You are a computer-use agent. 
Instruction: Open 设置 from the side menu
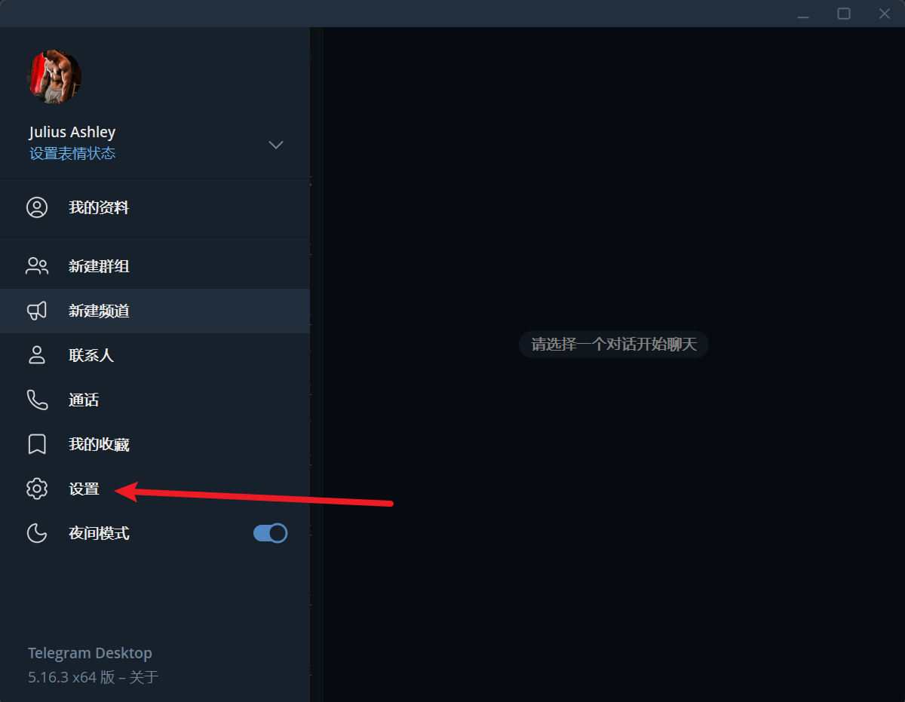click(155, 489)
